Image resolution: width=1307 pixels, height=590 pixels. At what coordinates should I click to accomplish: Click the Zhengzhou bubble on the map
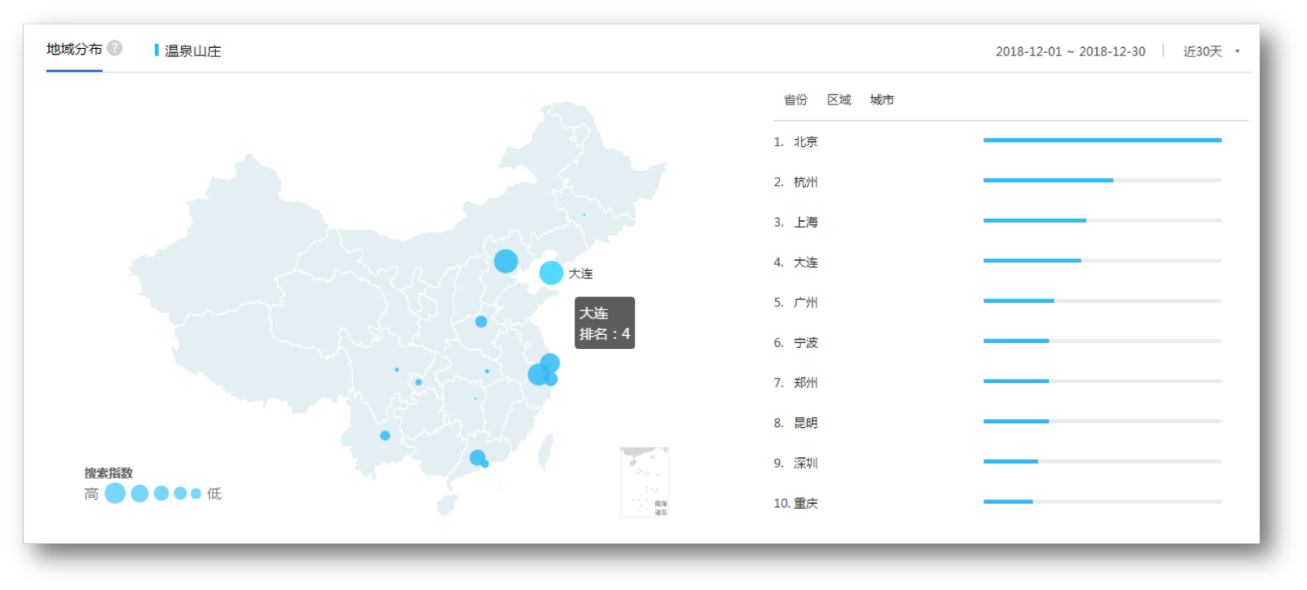(481, 322)
